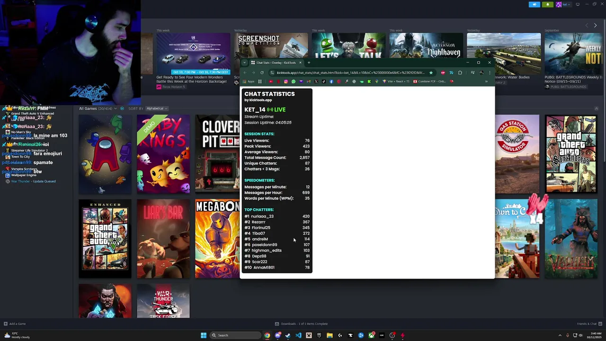
Task: Open File Explorer from the taskbar
Action: pyautogui.click(x=330, y=335)
